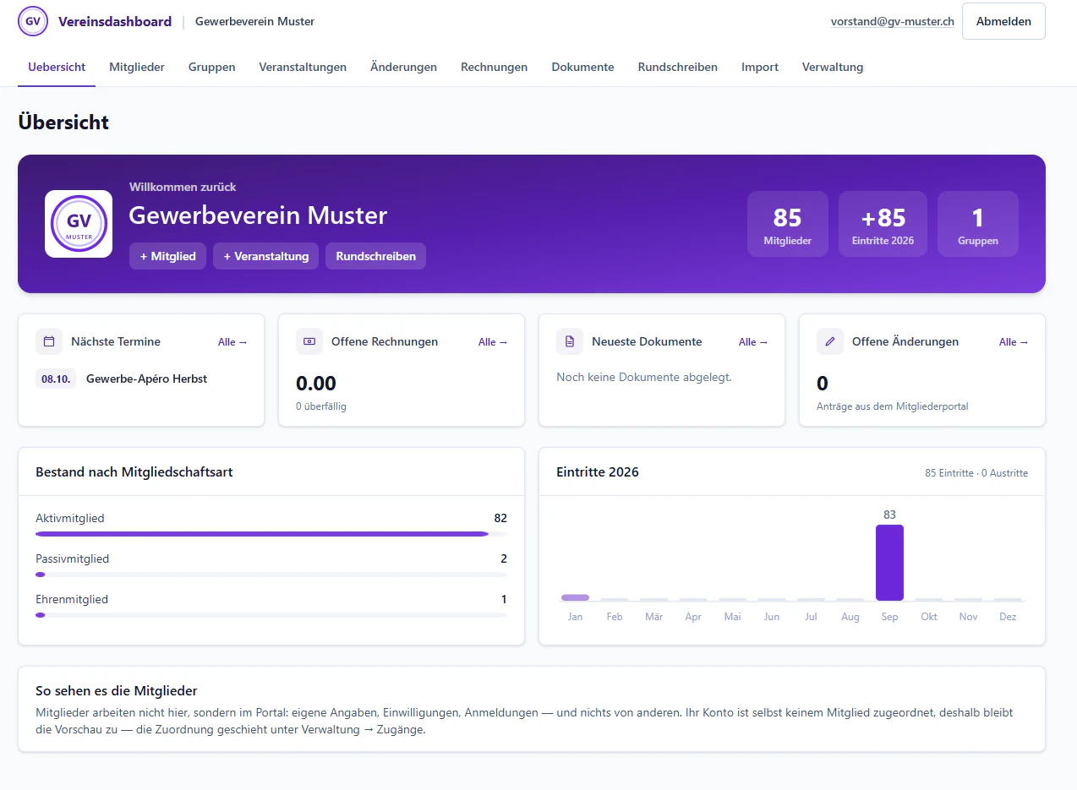The image size is (1077, 790).
Task: Click the Jan bar in Eintritte chart
Action: pos(575,597)
